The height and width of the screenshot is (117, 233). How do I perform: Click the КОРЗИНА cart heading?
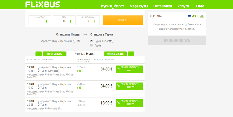click(156, 16)
